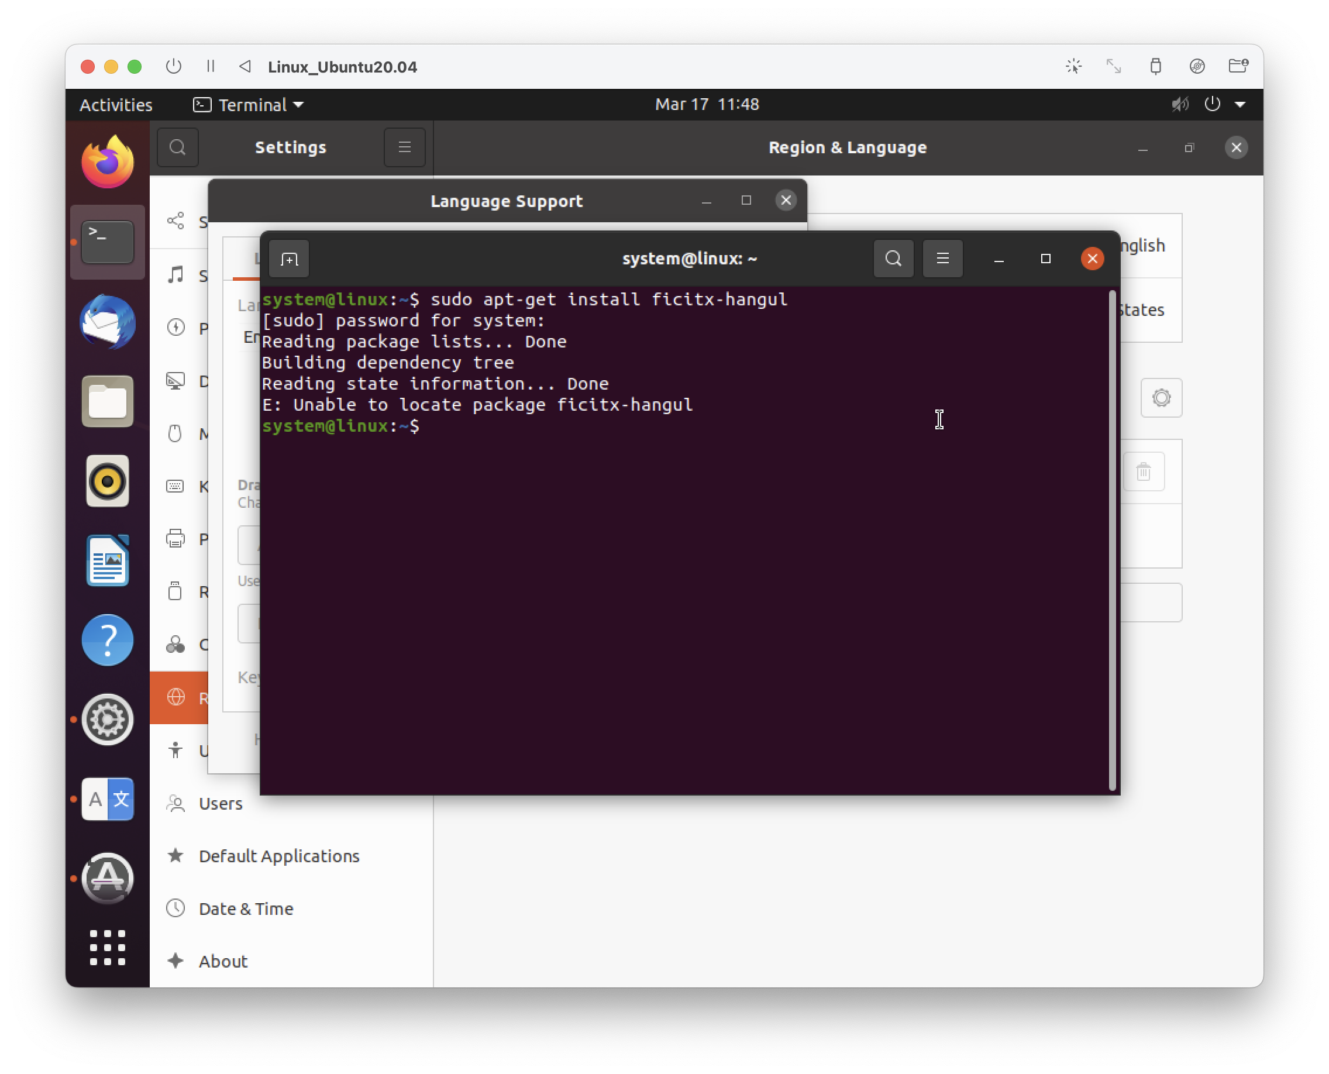Open Date & Time settings
1329x1074 pixels.
246,909
